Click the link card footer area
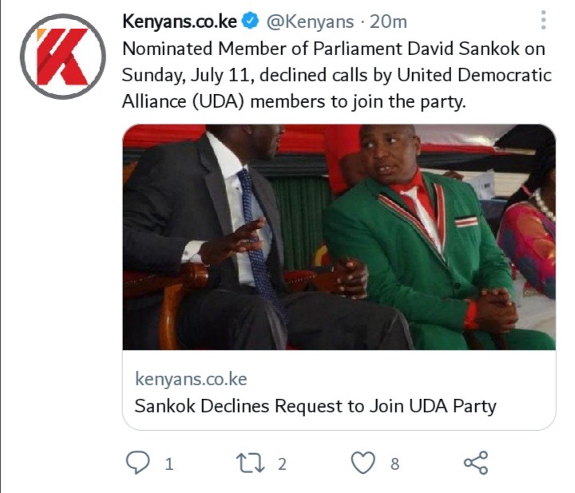The height and width of the screenshot is (493, 575). (x=339, y=390)
